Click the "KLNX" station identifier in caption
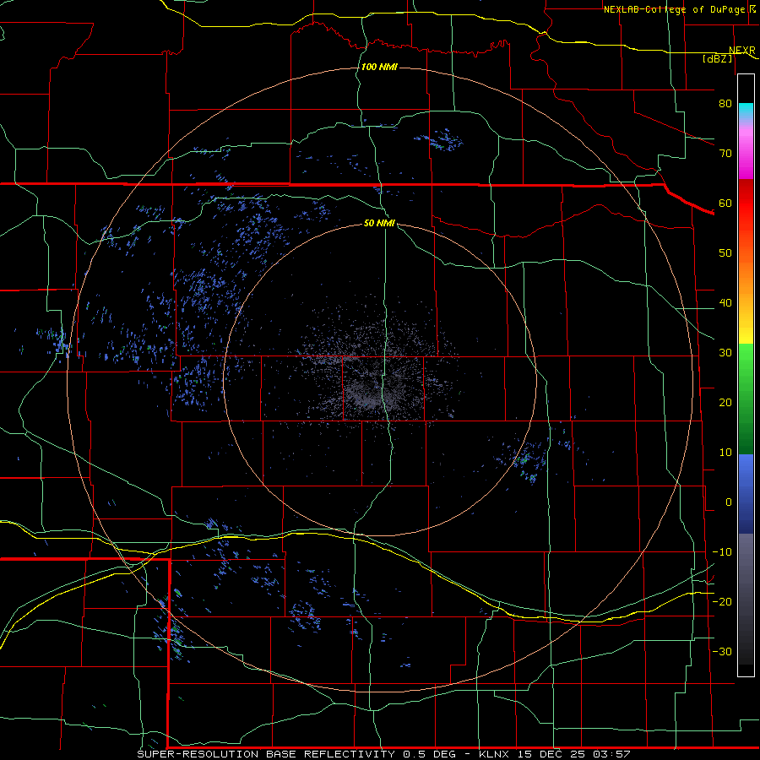The width and height of the screenshot is (760, 760). pos(494,754)
